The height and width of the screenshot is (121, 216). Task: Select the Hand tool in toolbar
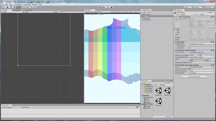click(4, 7)
